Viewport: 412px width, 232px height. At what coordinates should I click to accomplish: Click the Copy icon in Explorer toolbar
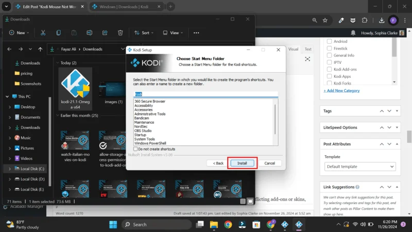(58, 33)
